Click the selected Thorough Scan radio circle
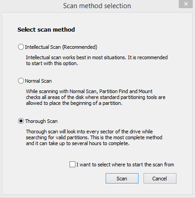The image size is (195, 198). pyautogui.click(x=21, y=121)
